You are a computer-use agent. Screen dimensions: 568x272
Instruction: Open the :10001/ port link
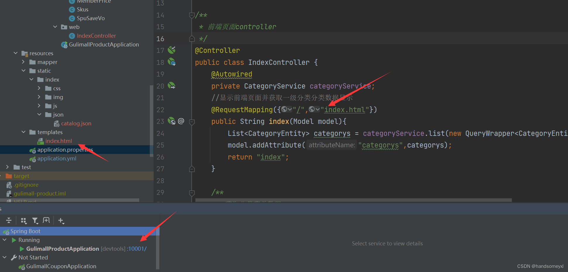(x=137, y=249)
